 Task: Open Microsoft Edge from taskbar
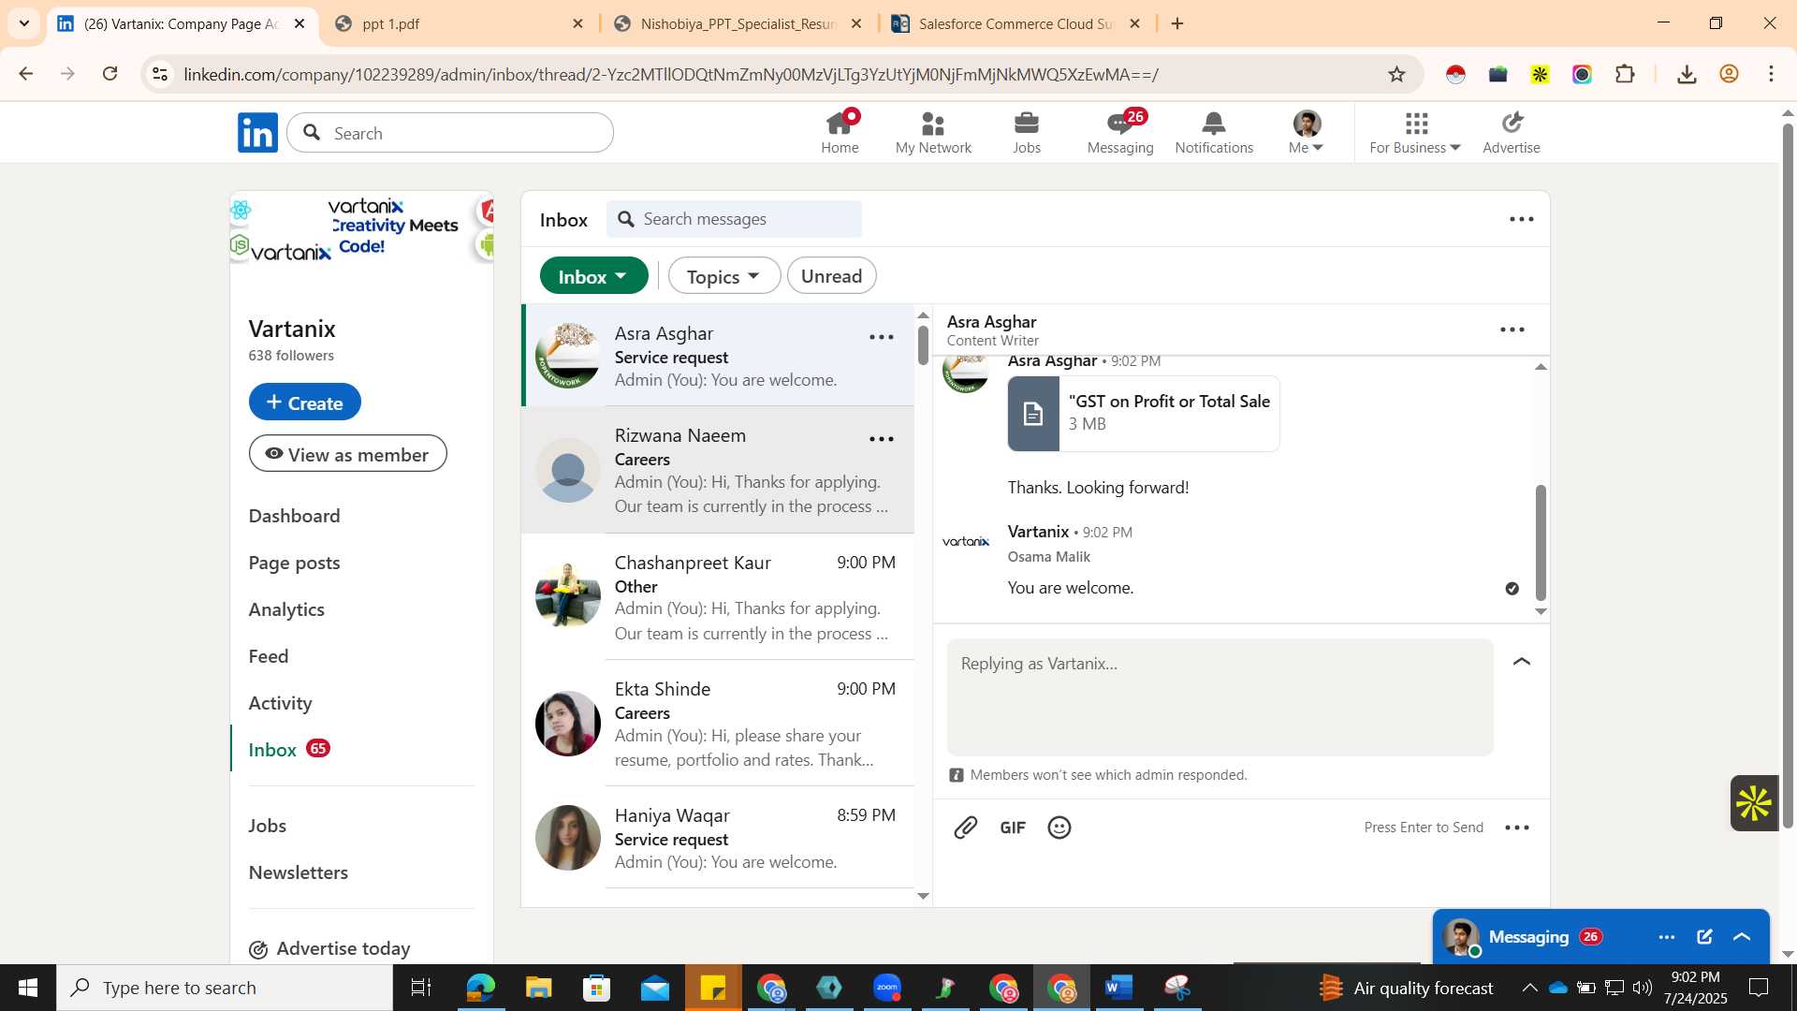[x=480, y=988]
